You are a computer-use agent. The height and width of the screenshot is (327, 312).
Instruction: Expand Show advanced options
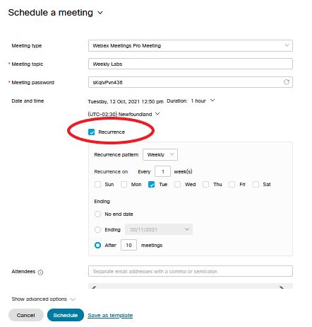(44, 299)
